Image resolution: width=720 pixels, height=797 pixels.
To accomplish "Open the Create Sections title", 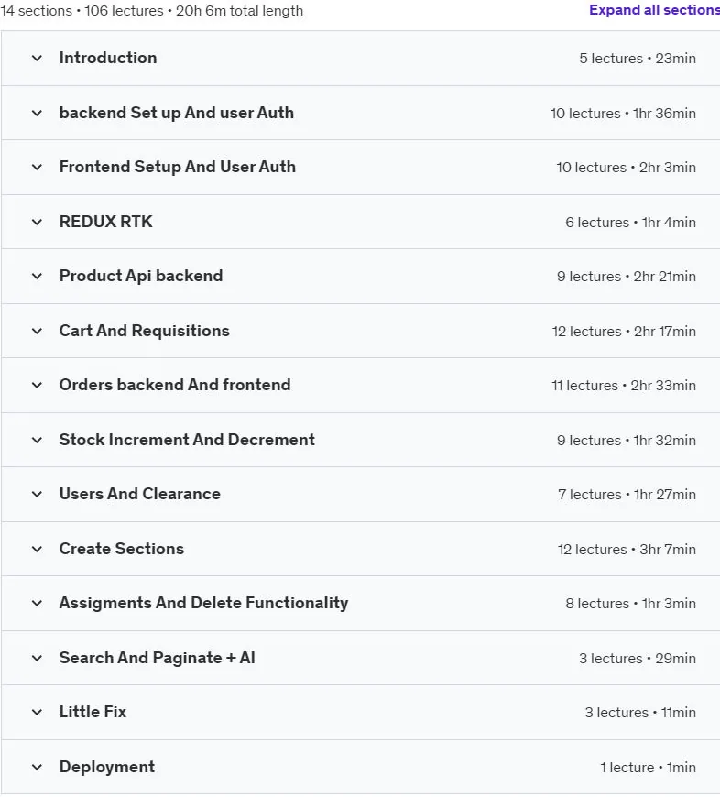I will 122,549.
